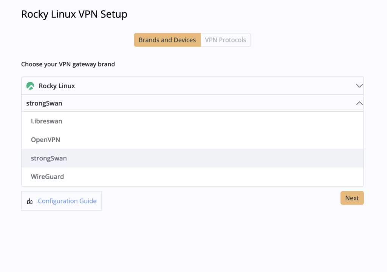The image size is (387, 272).
Task: Click the selected strongSwan value in selector header
Action: point(44,103)
